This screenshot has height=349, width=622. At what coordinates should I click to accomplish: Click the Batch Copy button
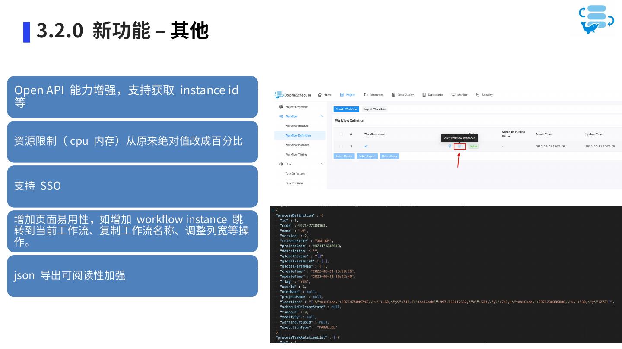(x=390, y=156)
